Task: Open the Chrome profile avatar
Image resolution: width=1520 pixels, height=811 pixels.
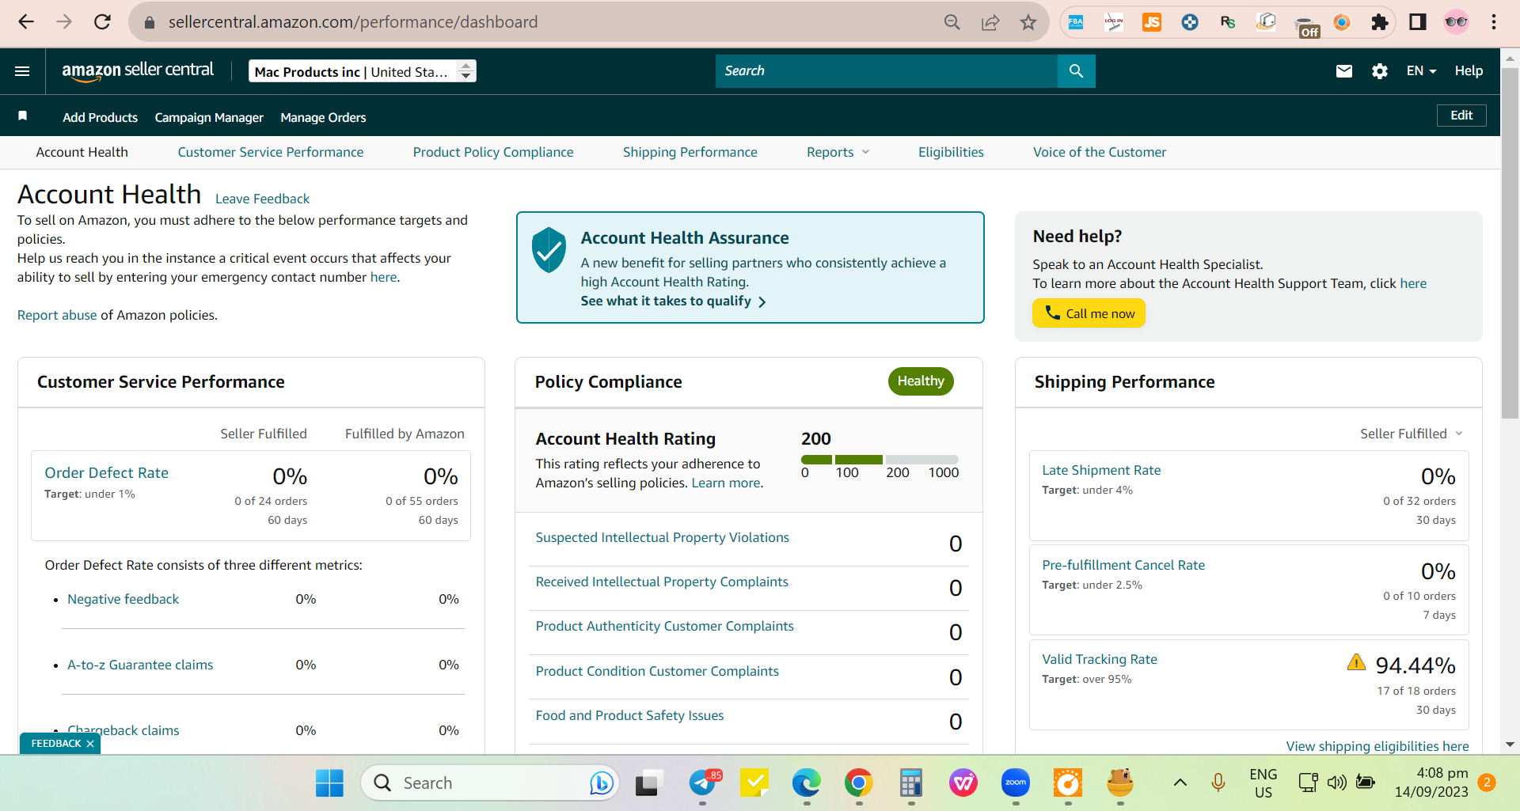Action: [x=1456, y=22]
